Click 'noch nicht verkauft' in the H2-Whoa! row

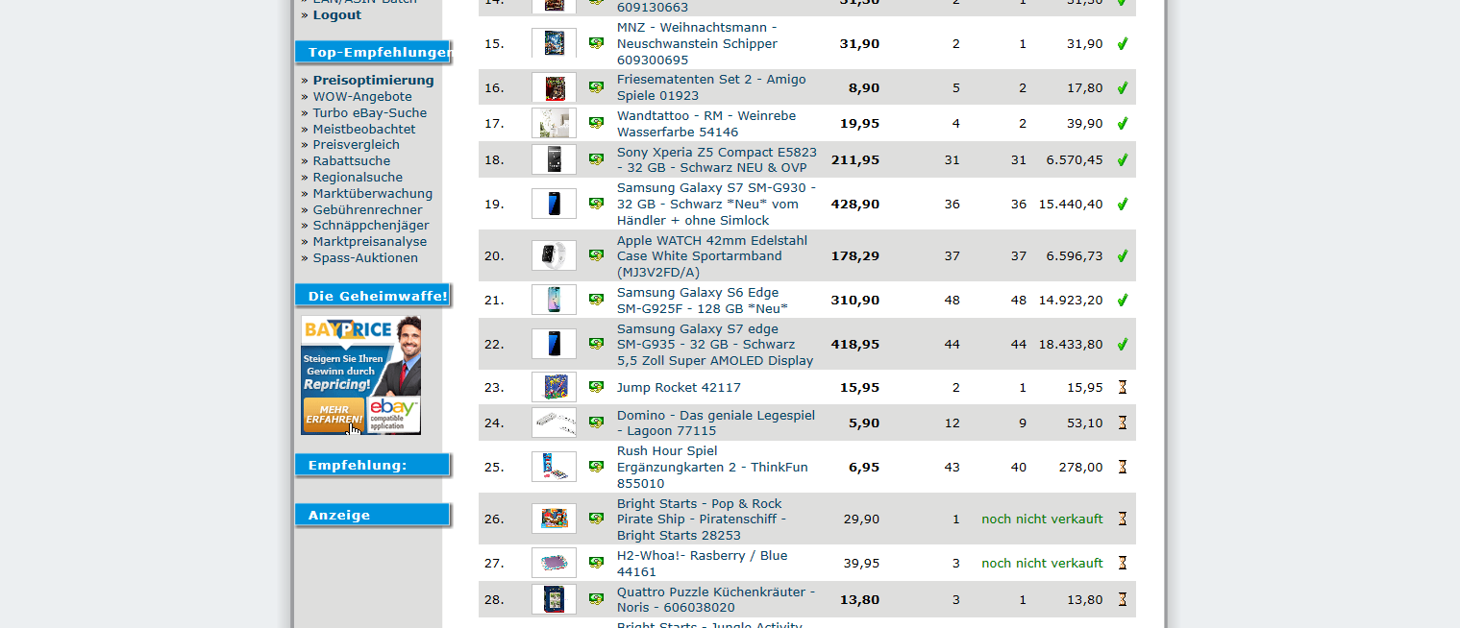(1042, 564)
